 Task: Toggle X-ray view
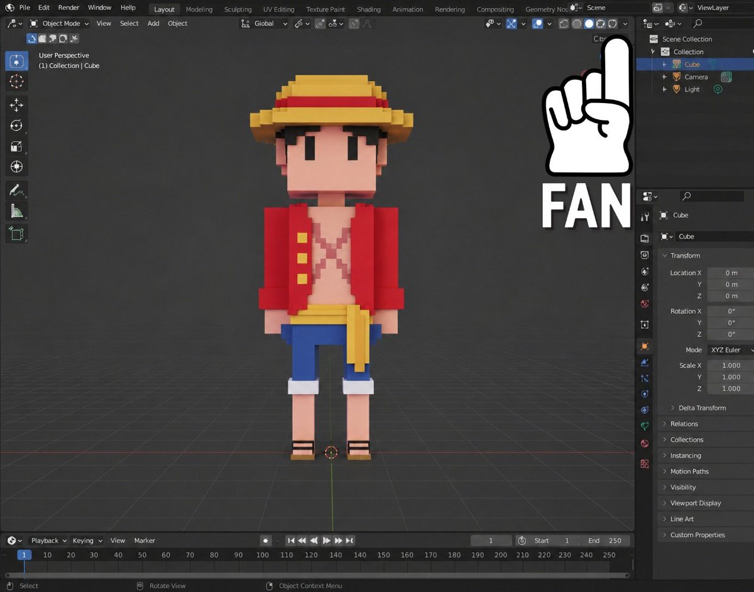point(564,24)
